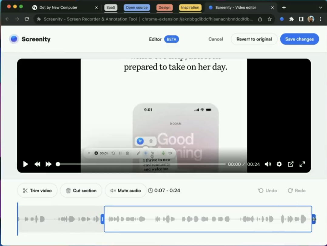The width and height of the screenshot is (327, 246).
Task: Select the Screenity - Video editor tab
Action: click(x=236, y=8)
